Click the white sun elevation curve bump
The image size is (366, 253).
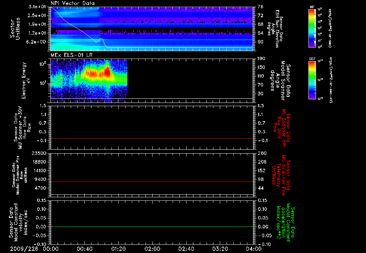[101, 39]
